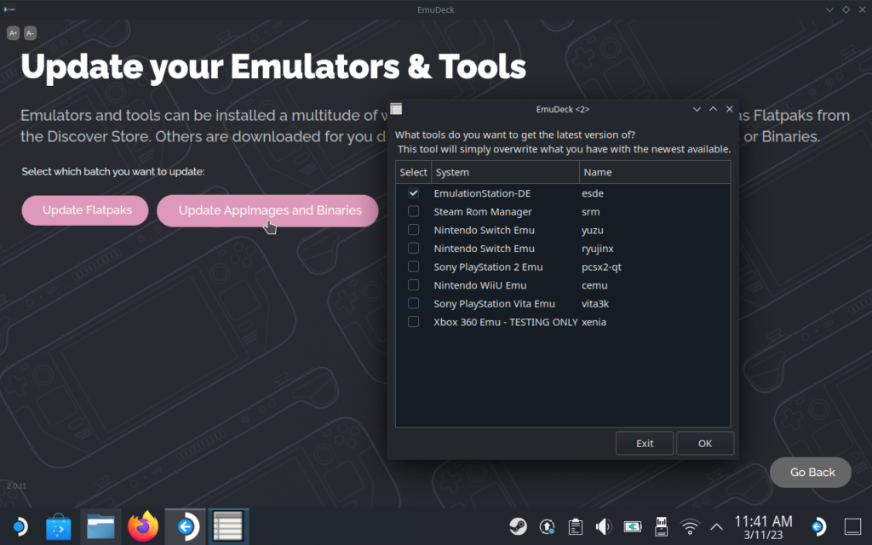
Task: Open the battery status tray icon
Action: coord(633,526)
